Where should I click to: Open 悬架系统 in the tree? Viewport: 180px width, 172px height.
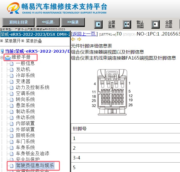point(25,105)
